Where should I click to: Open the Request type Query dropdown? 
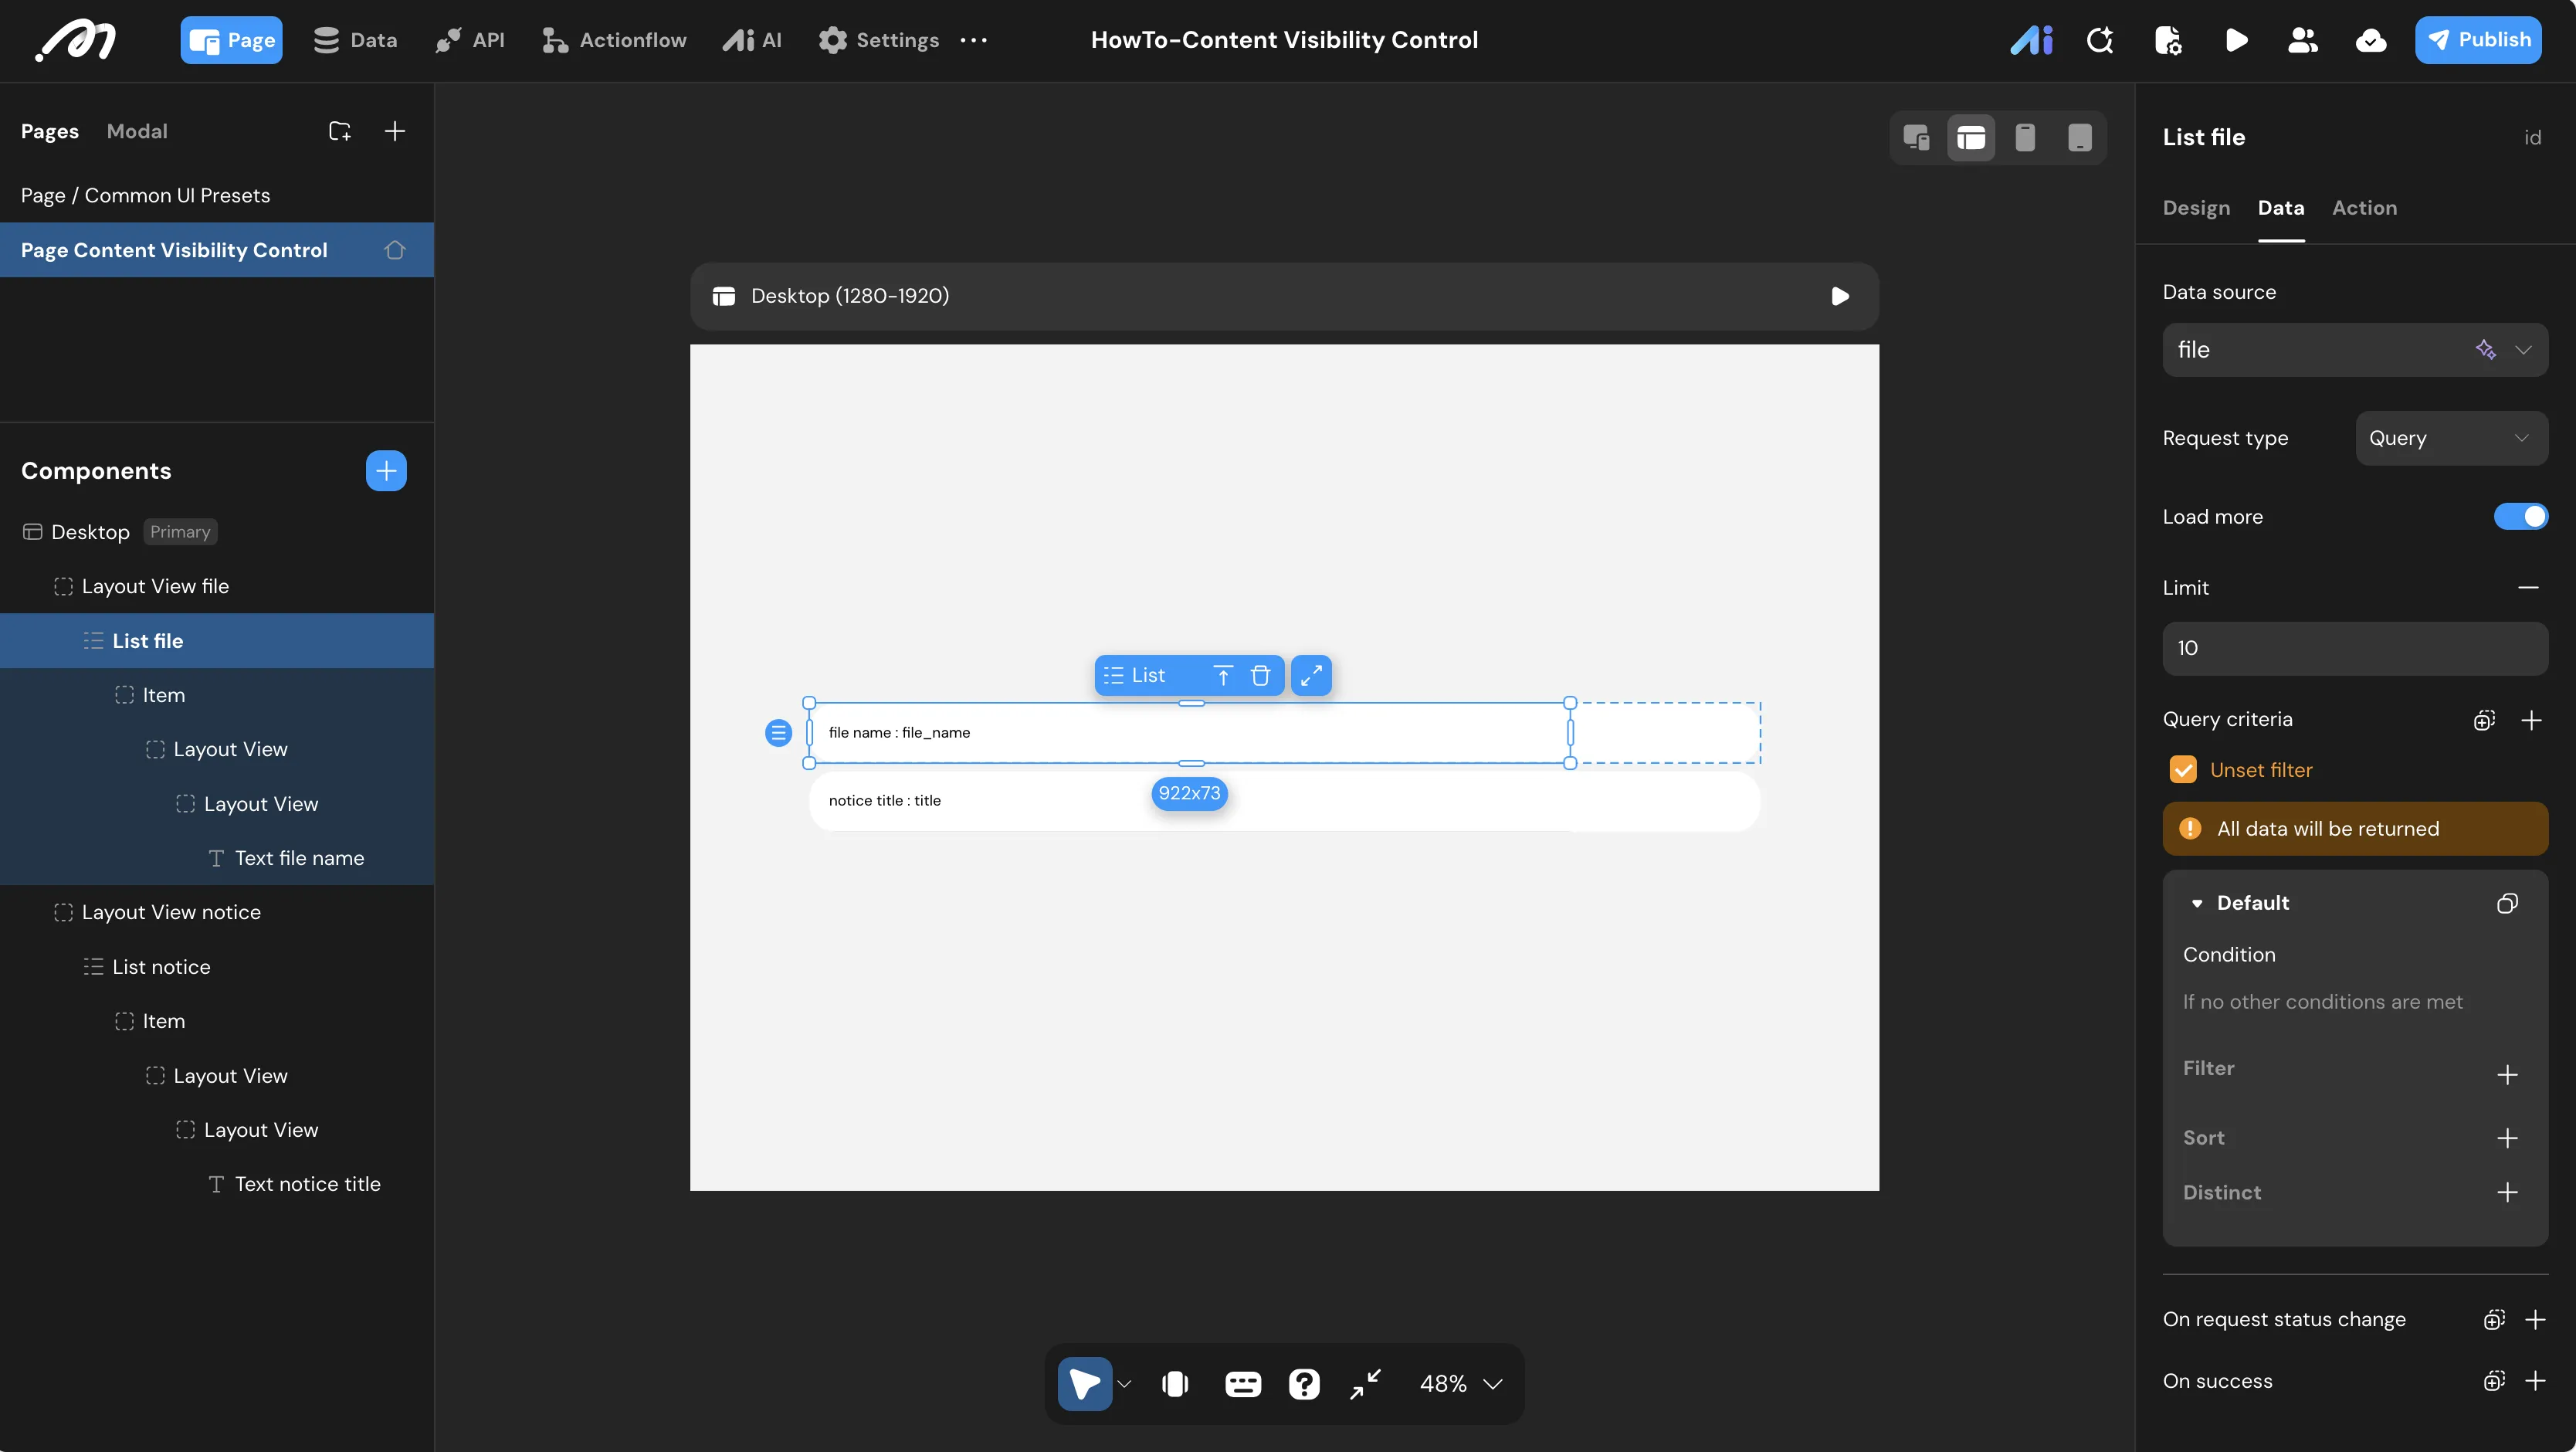(x=2451, y=438)
